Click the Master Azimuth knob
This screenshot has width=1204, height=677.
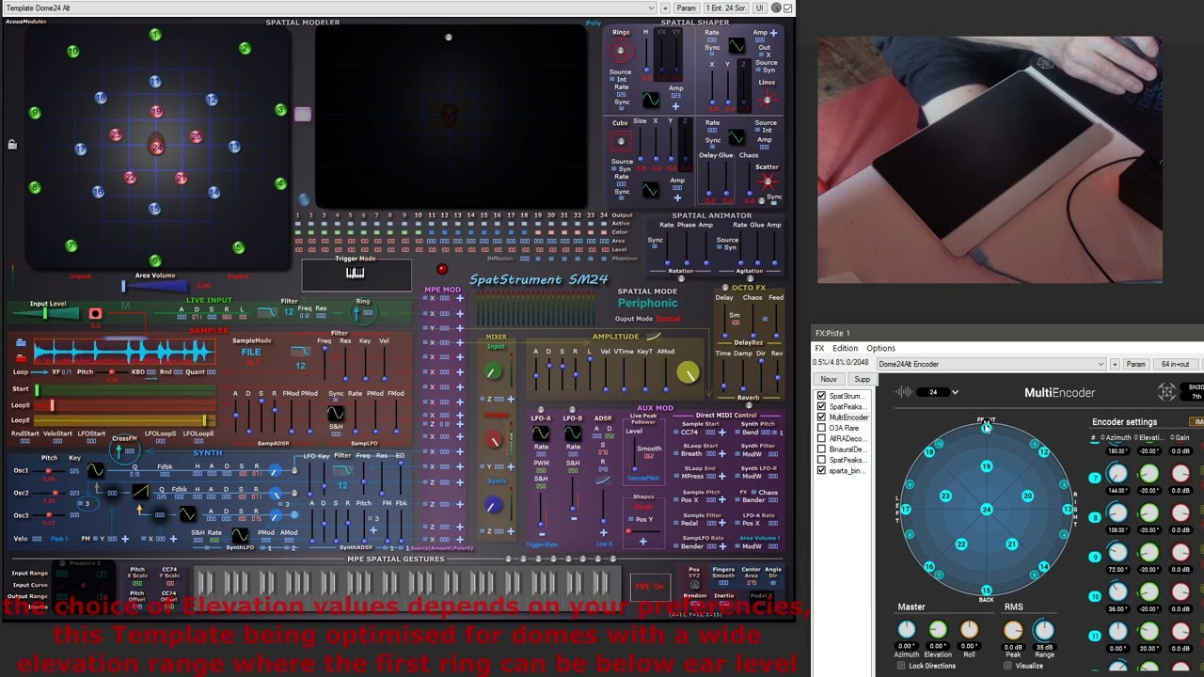906,630
